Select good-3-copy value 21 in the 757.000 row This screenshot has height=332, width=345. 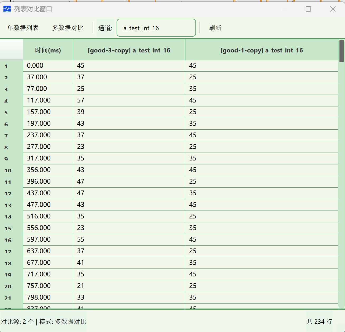[129, 286]
